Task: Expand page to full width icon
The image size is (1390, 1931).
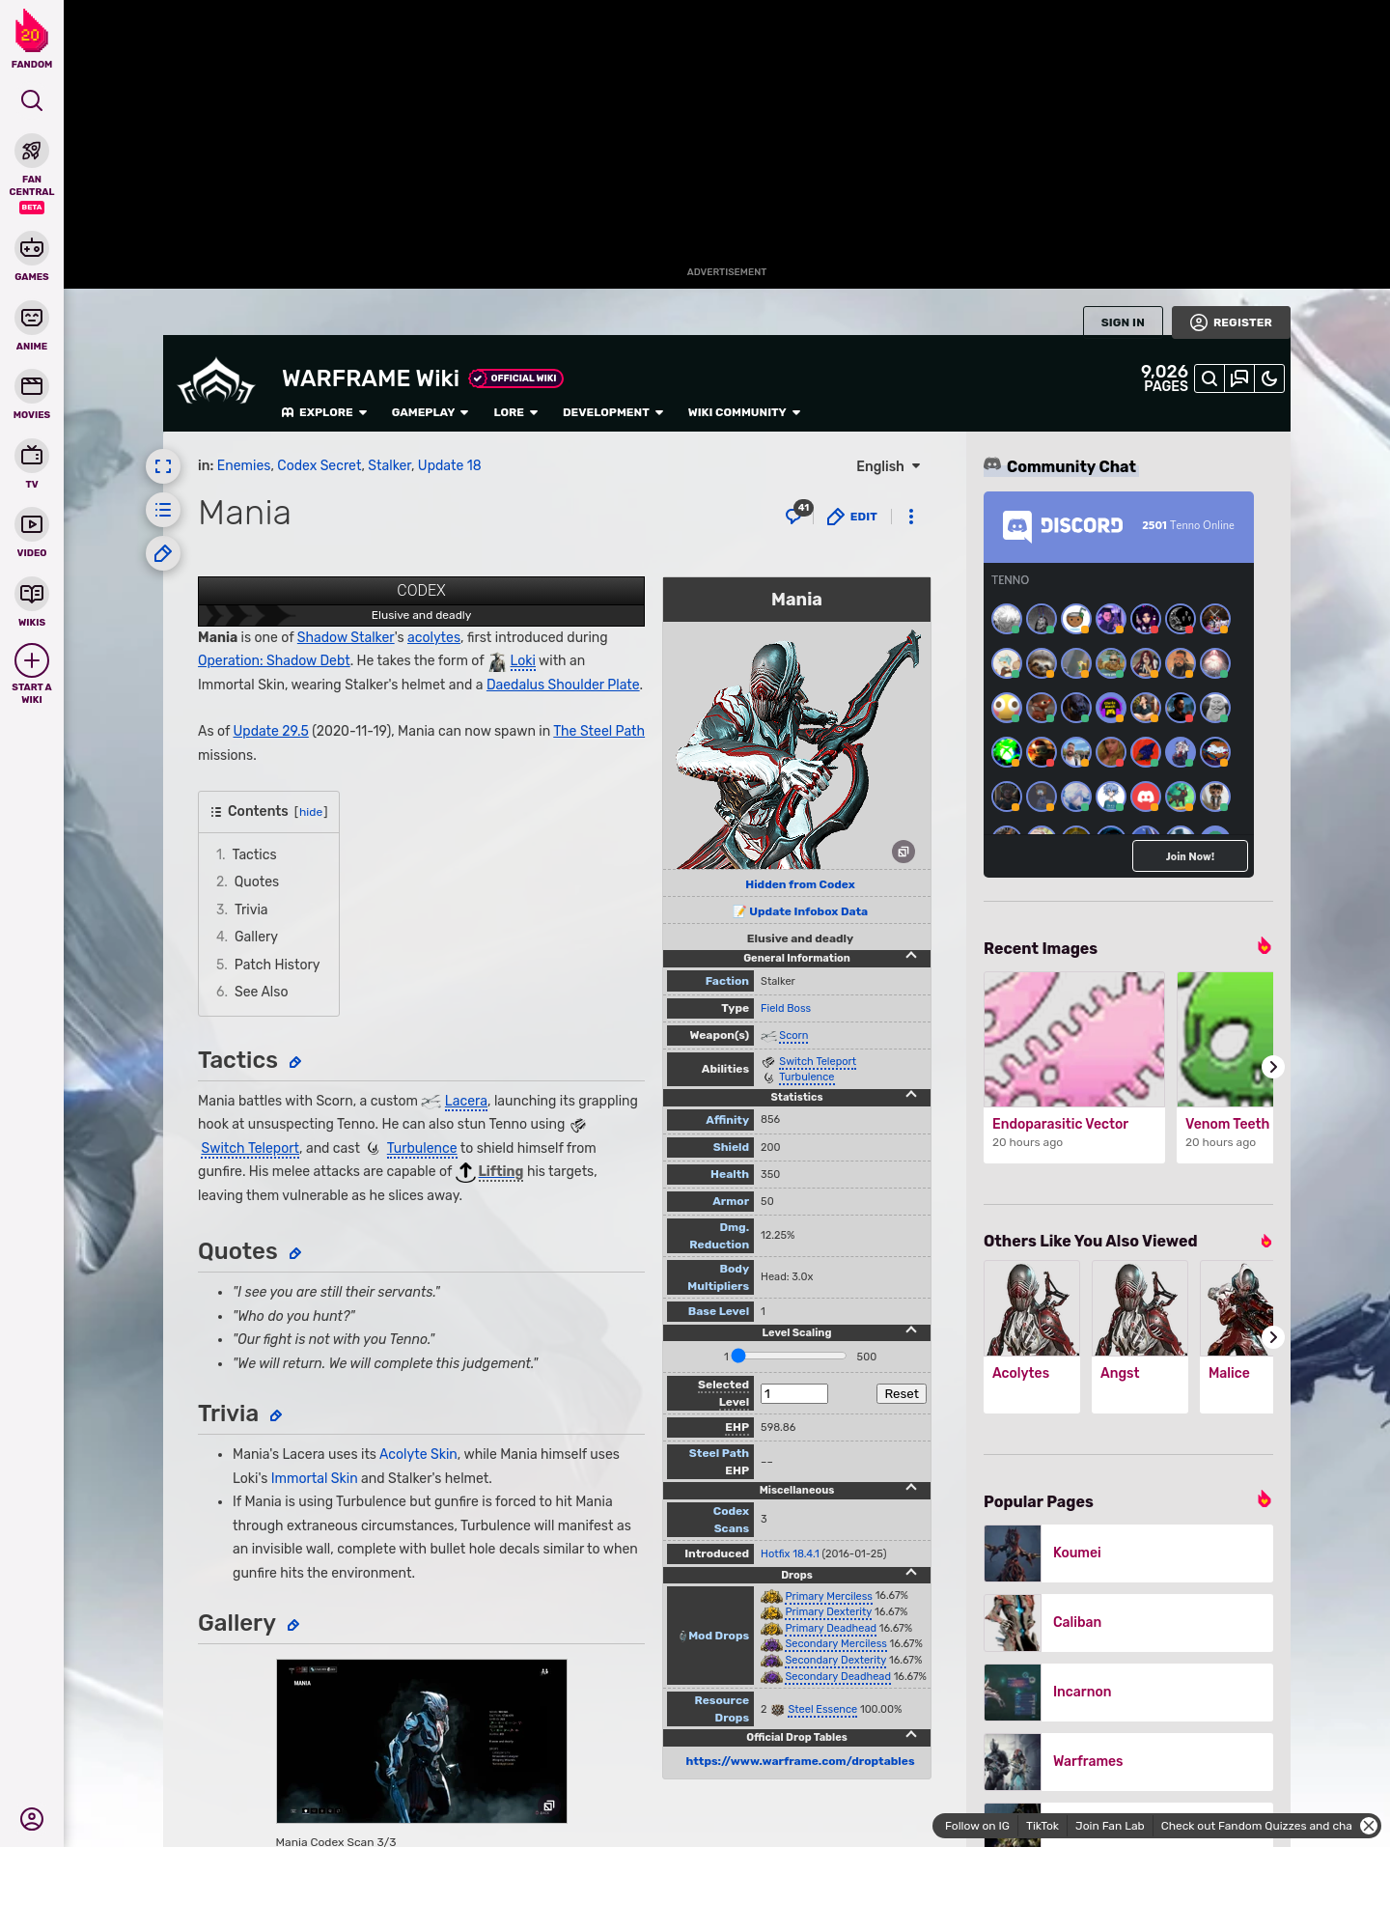Action: (x=163, y=466)
